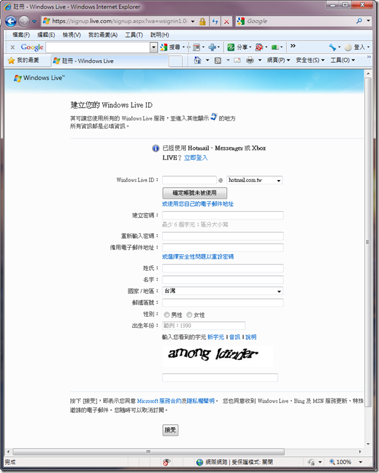Click 或選擇安全性問題以重設密碼 link
The image size is (379, 473).
tap(197, 257)
